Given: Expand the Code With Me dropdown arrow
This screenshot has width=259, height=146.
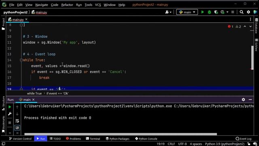Looking at the screenshot, I should [170, 12].
